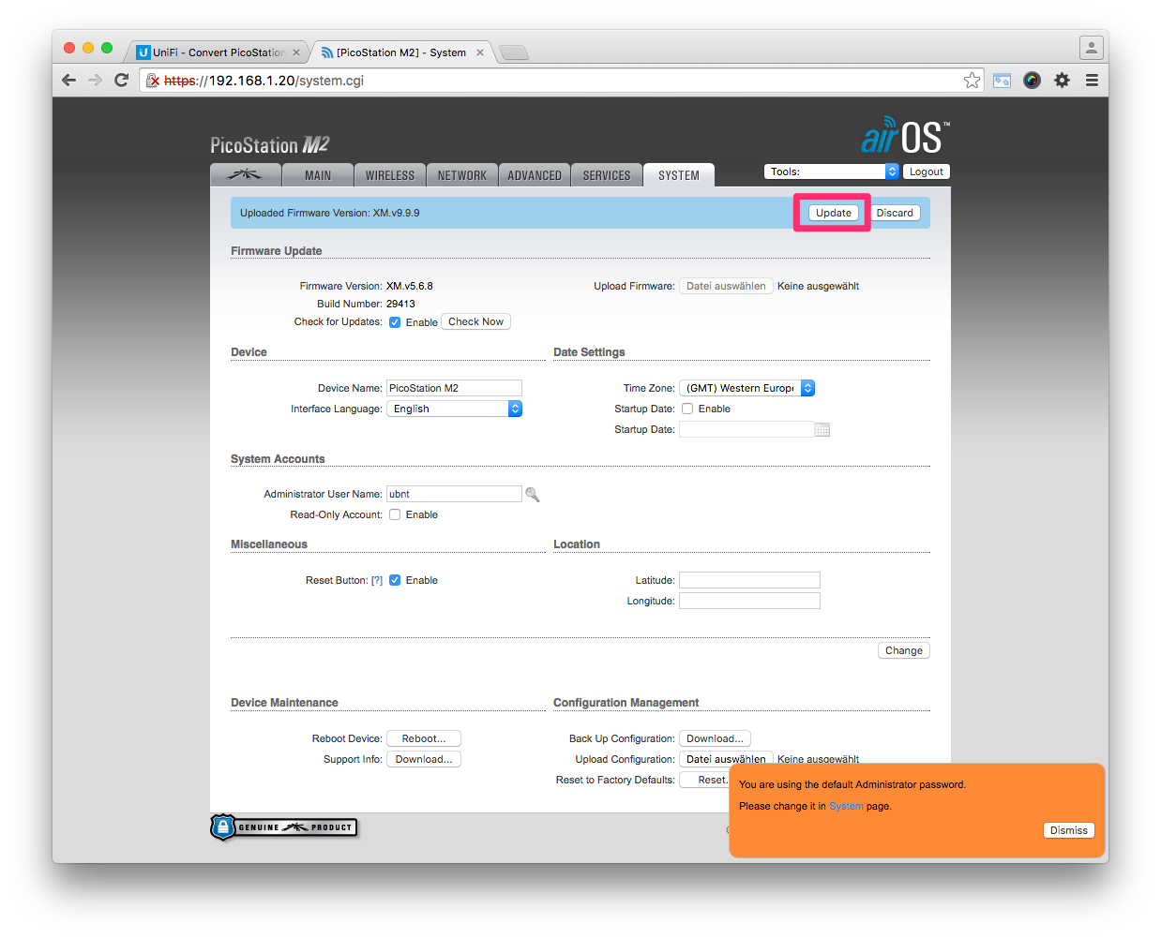
Task: Enable the Read-Only Account checkbox
Action: (x=395, y=514)
